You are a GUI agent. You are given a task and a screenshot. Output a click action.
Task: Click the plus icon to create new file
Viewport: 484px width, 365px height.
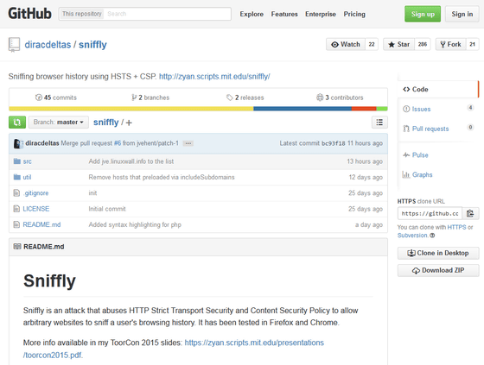click(129, 123)
